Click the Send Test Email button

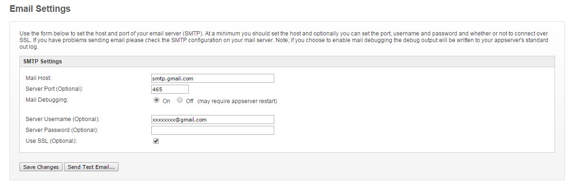(91, 167)
